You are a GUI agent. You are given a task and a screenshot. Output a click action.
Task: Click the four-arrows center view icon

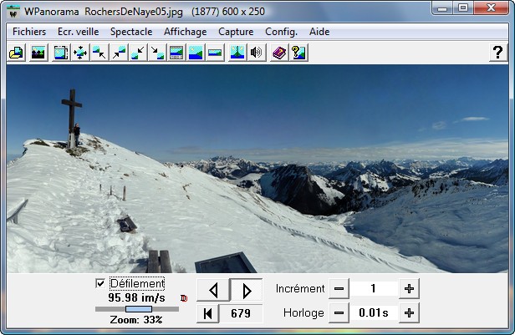80,53
